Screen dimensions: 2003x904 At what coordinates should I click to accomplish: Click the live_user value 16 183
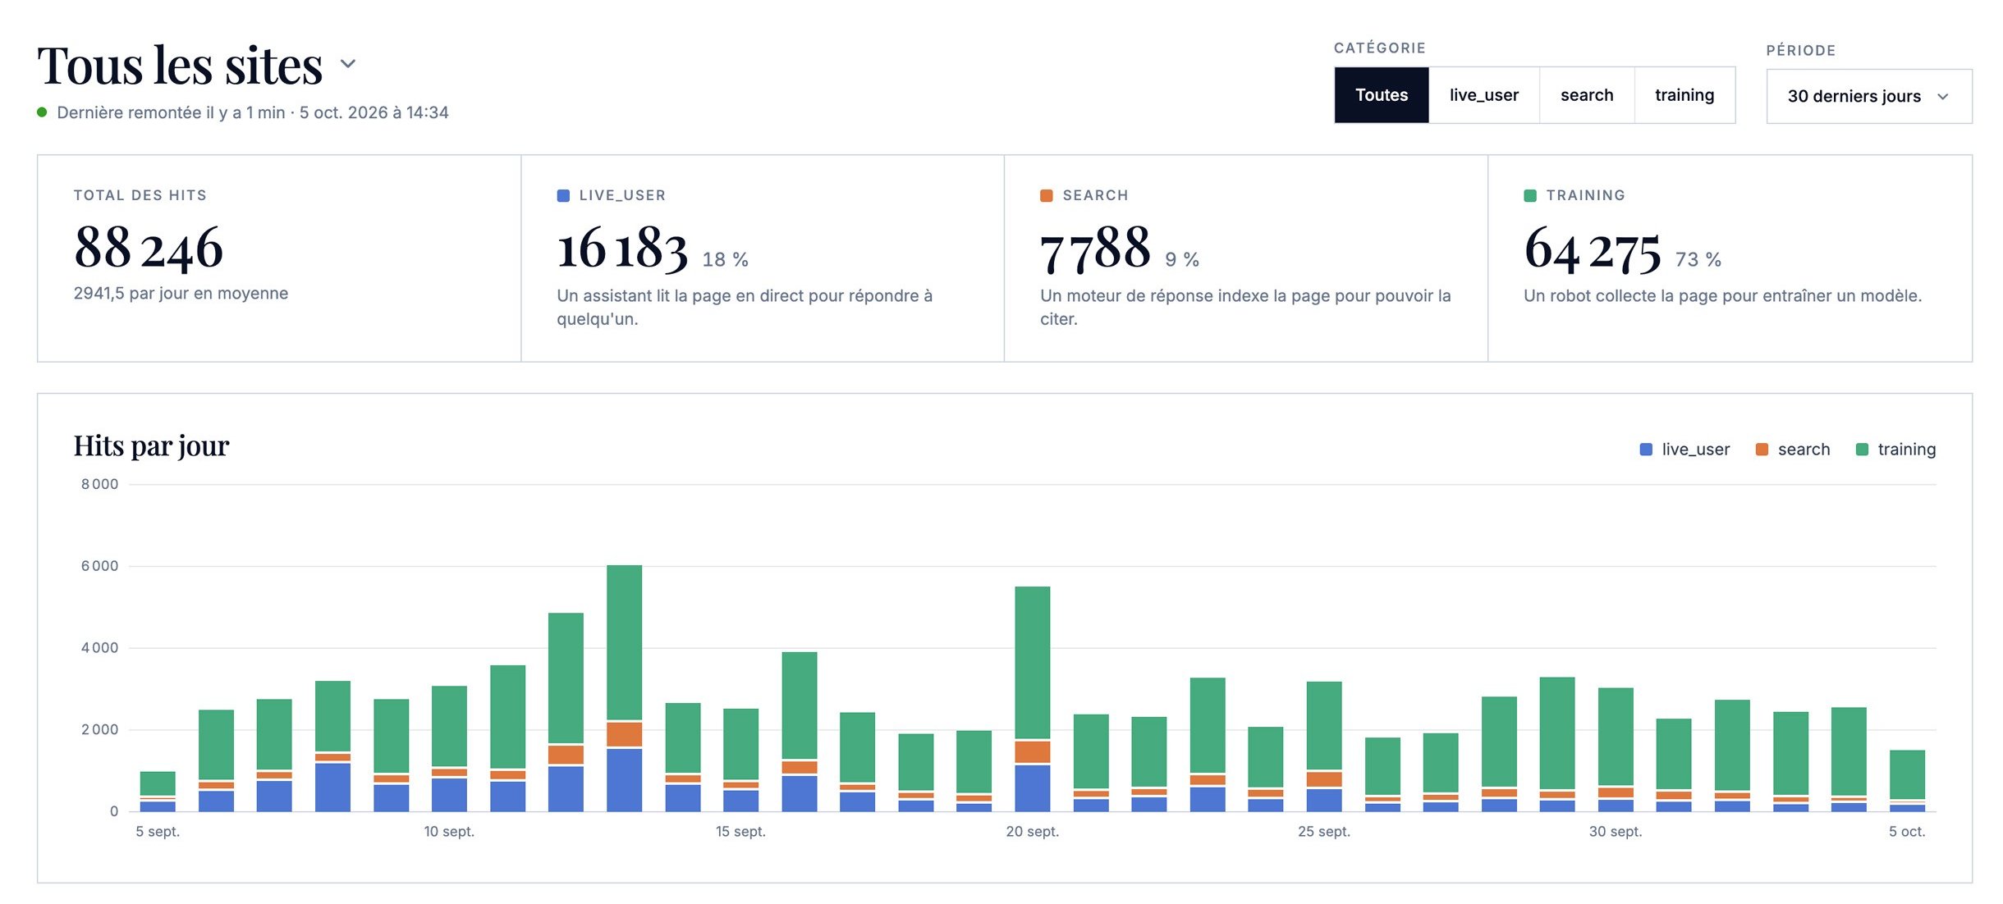[622, 249]
